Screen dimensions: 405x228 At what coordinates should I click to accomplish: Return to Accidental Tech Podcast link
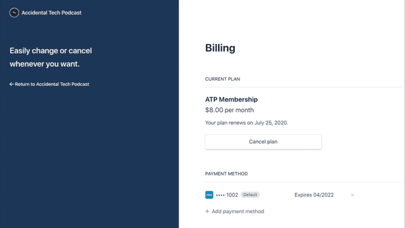(49, 84)
